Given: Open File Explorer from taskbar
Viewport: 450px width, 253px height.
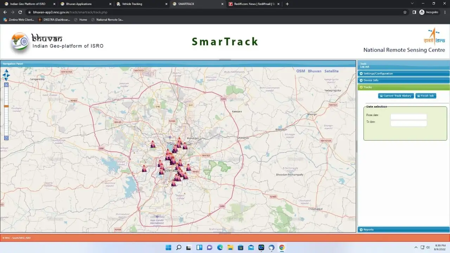Looking at the screenshot, I should pyautogui.click(x=230, y=247).
